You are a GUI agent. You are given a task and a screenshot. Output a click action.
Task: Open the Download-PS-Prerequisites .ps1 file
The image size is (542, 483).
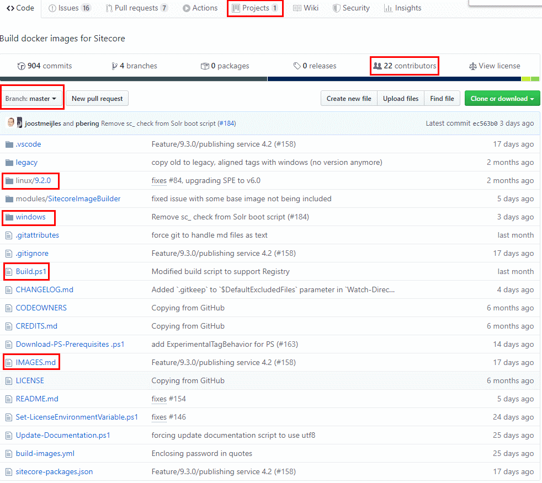70,345
